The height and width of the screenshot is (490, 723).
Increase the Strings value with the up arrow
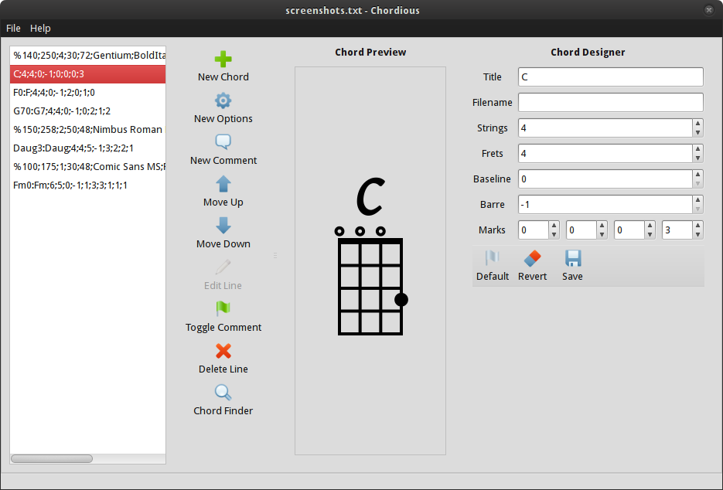[x=697, y=124]
